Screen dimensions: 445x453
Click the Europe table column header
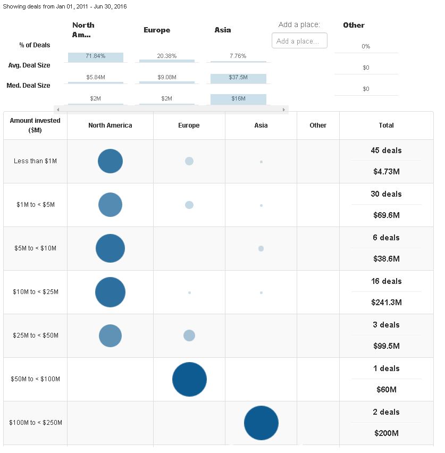pos(189,125)
